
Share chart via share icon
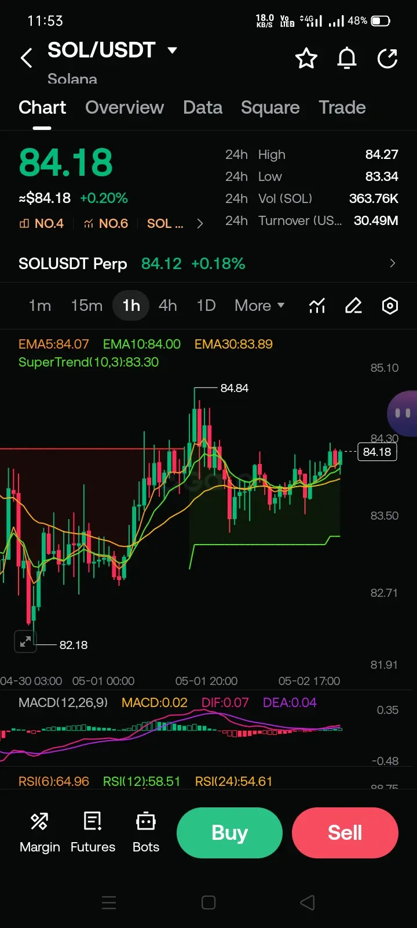click(387, 58)
